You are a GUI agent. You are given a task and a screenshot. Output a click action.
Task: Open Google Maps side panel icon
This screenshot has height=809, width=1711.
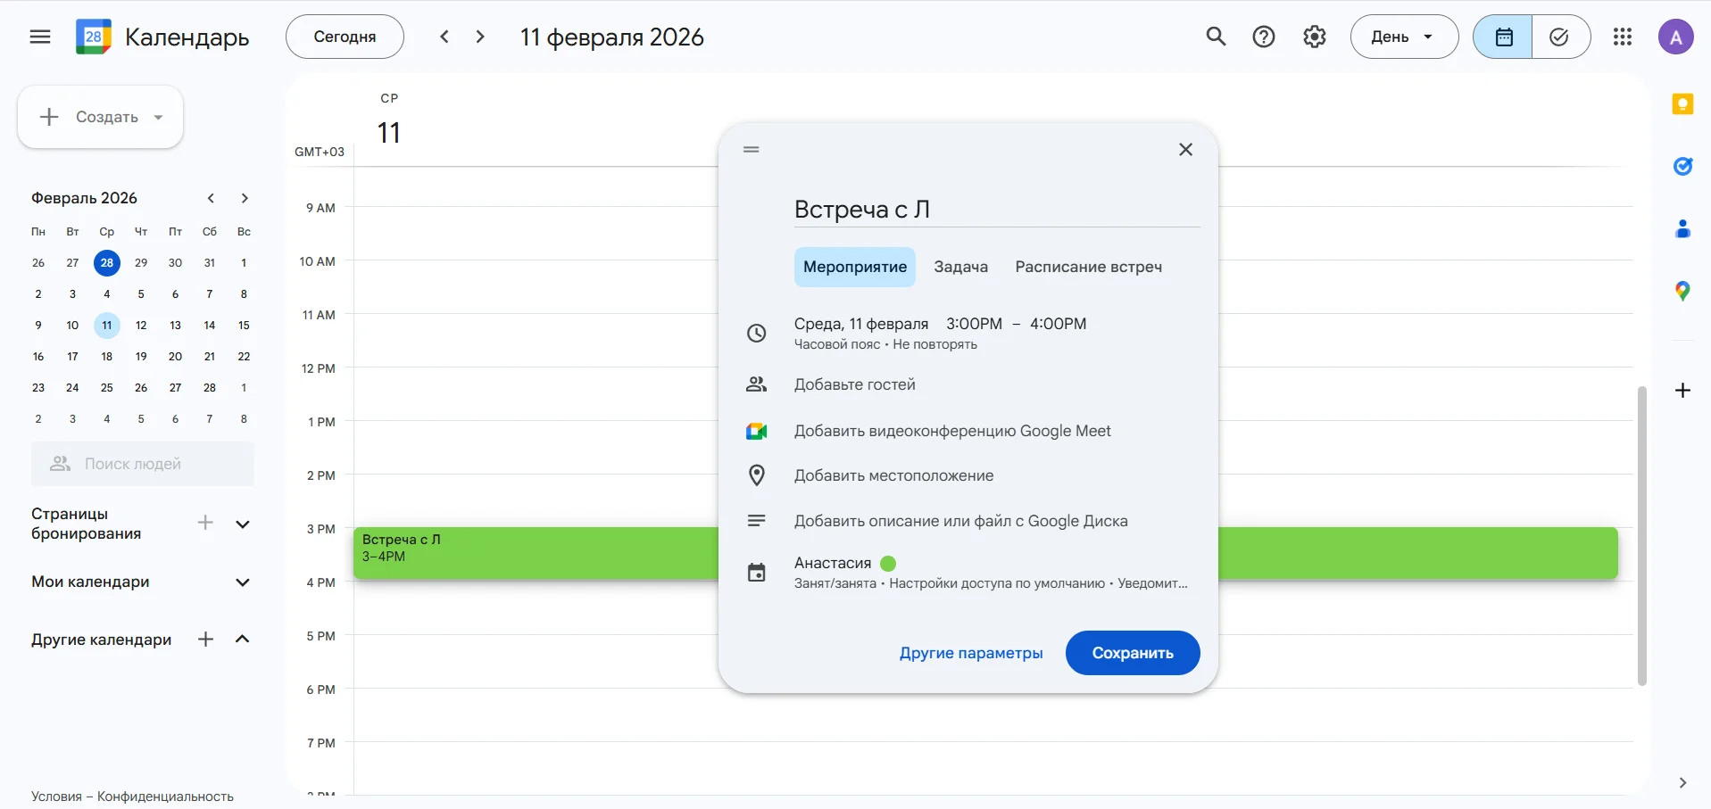coord(1682,291)
